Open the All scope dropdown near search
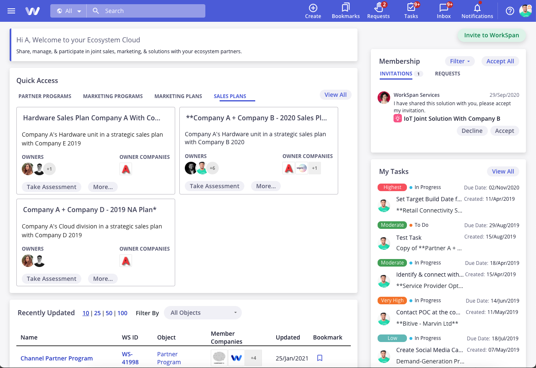The image size is (536, 368). point(69,11)
